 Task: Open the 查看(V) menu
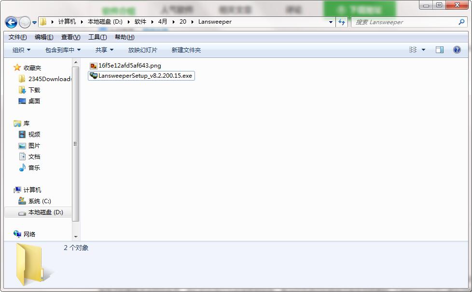click(x=71, y=37)
